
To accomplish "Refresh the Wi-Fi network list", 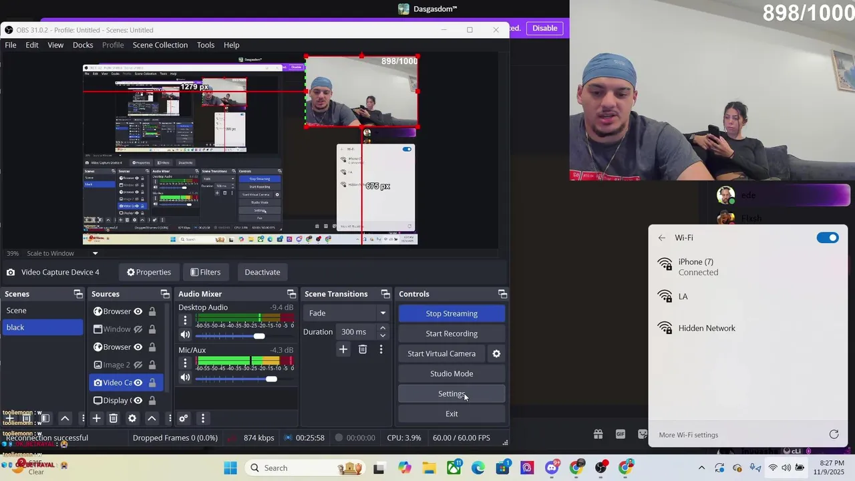I will (x=834, y=435).
